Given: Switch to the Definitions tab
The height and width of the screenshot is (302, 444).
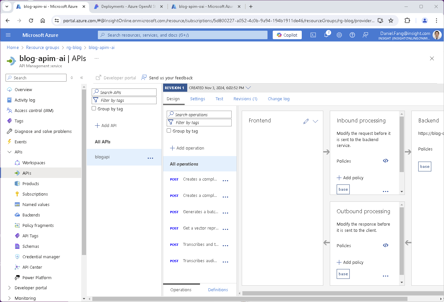Looking at the screenshot, I should [x=218, y=290].
